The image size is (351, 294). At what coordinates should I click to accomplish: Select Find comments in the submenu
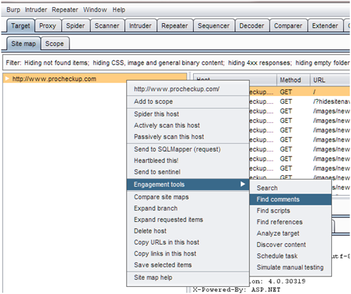291,199
